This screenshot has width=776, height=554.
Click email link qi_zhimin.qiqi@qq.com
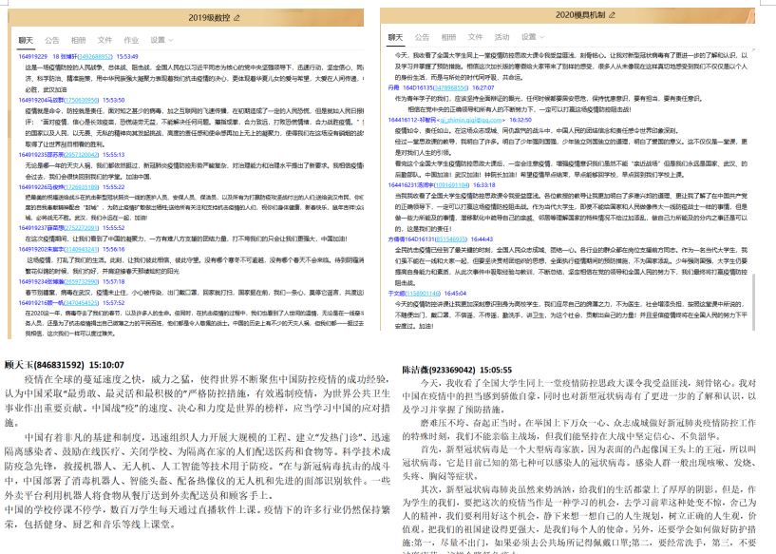pyautogui.click(x=469, y=121)
